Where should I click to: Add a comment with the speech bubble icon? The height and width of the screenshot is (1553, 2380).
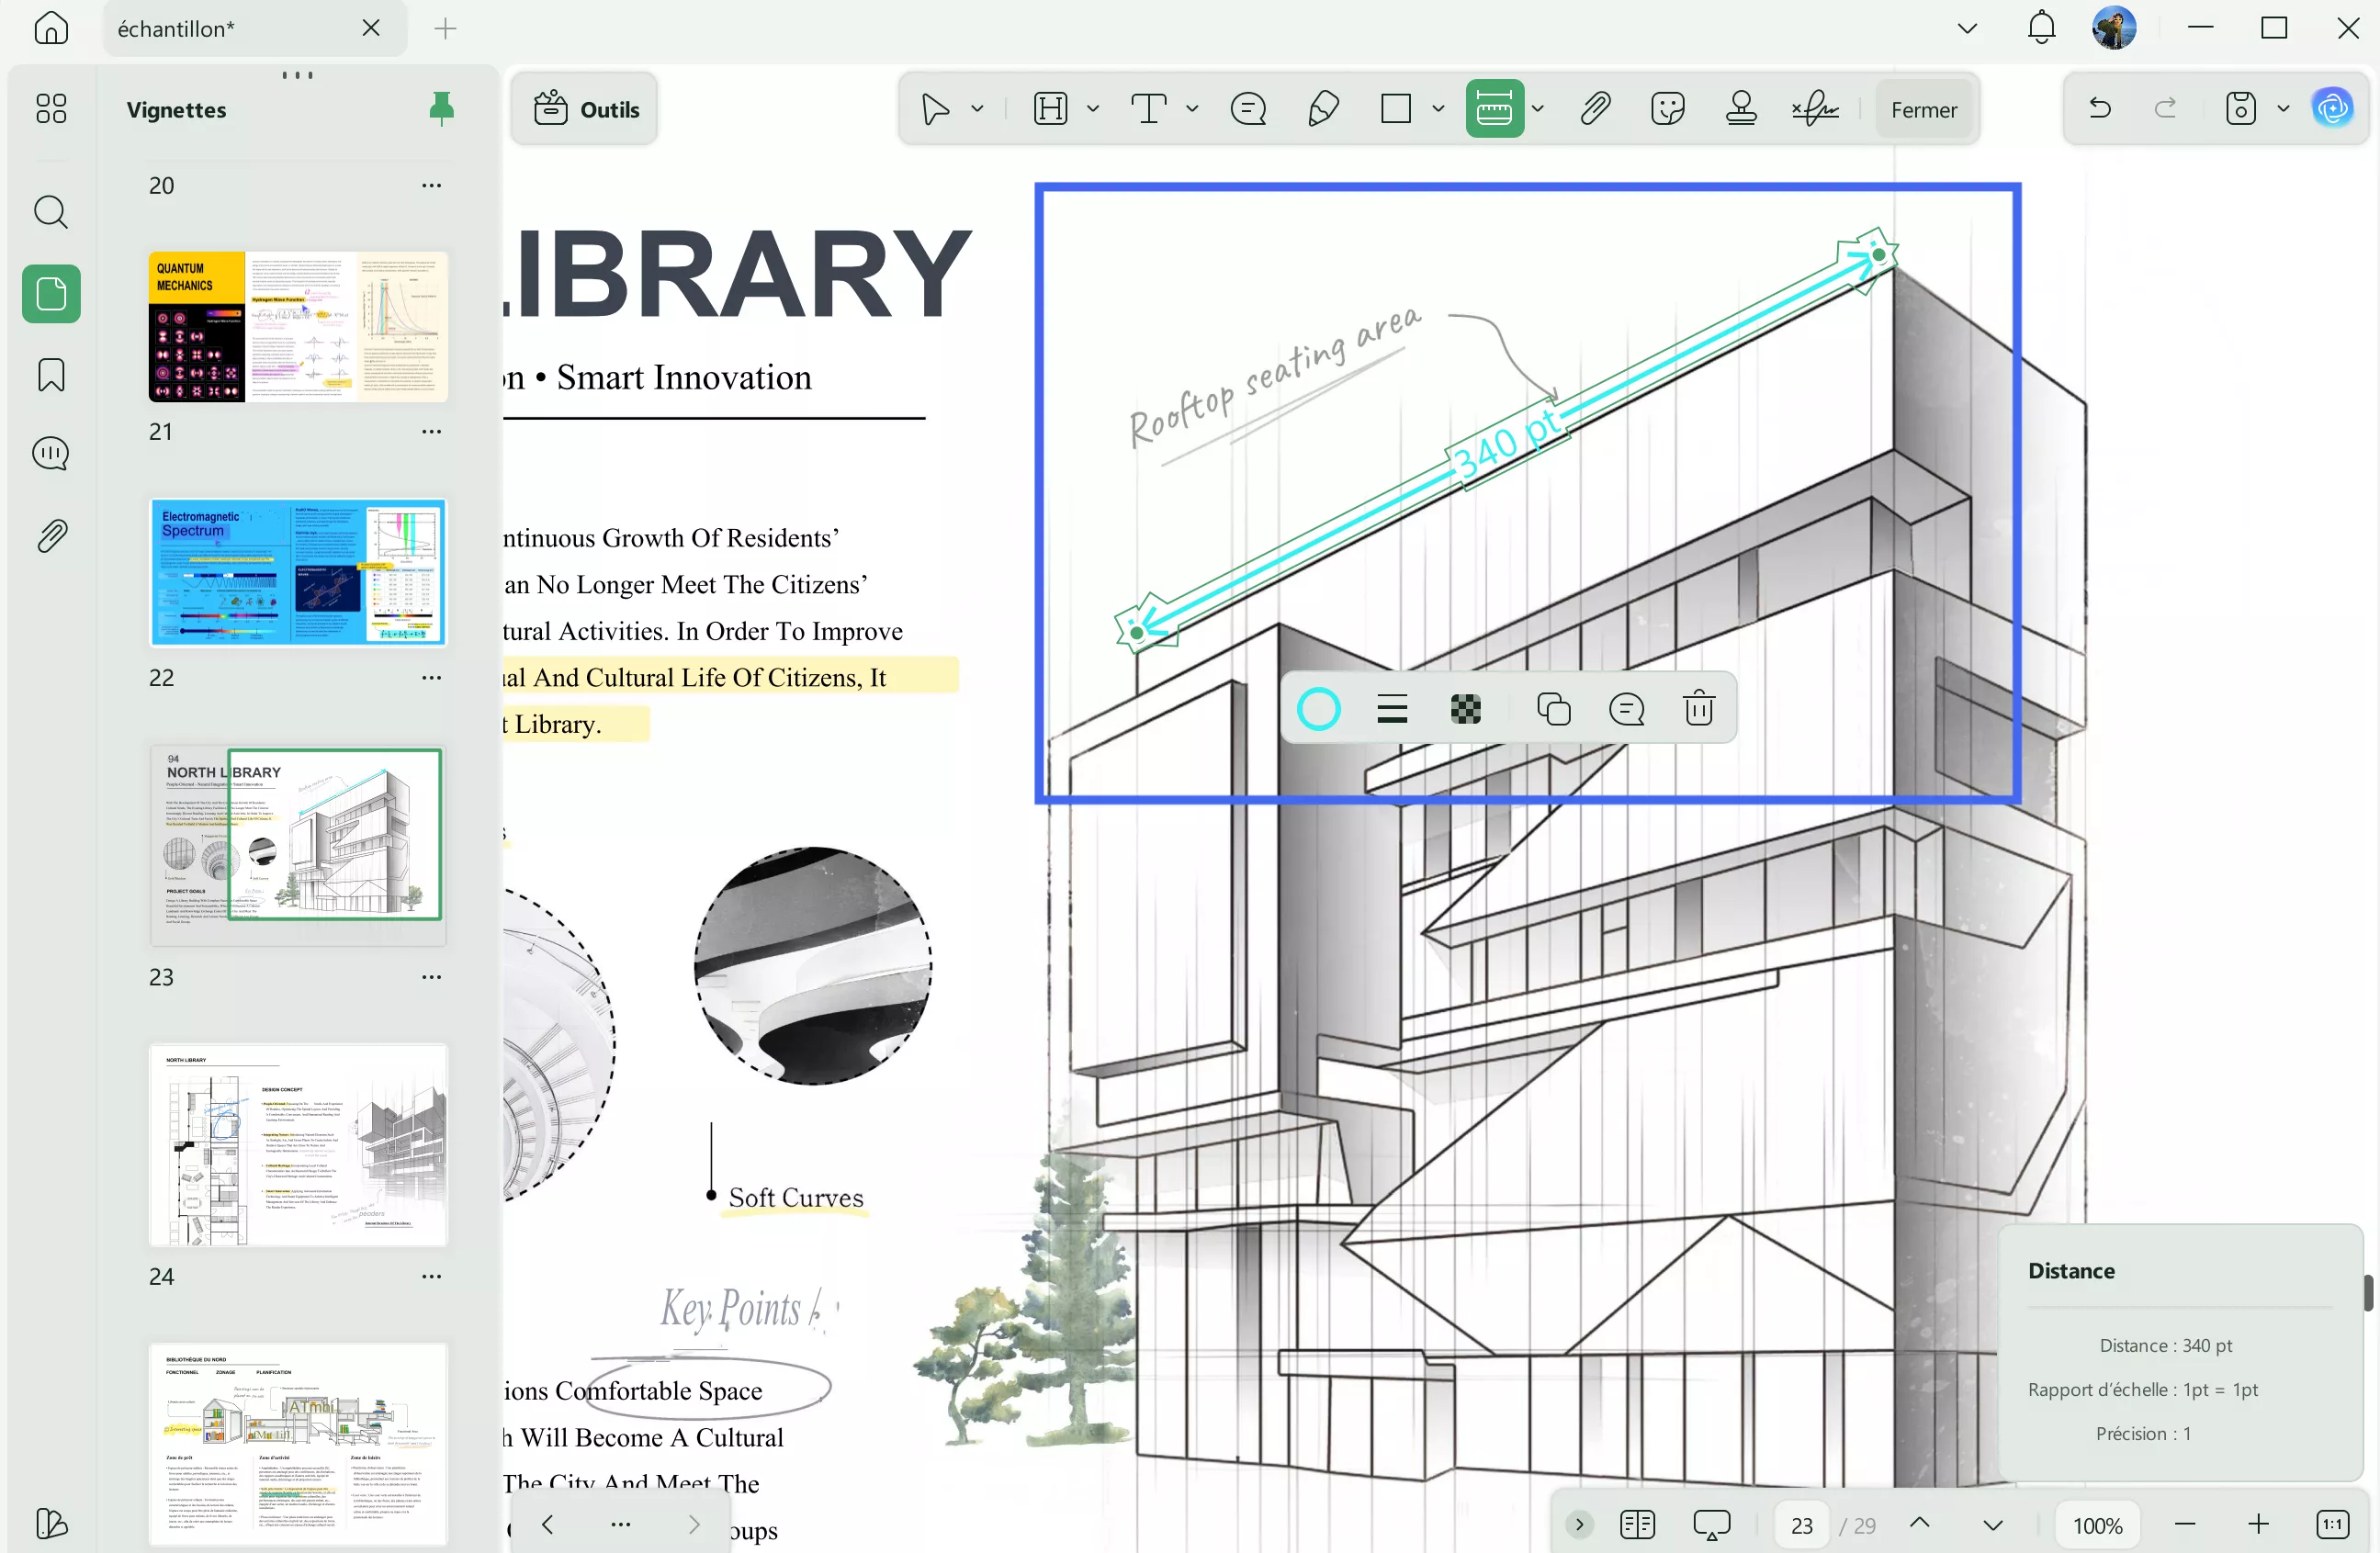click(1626, 707)
